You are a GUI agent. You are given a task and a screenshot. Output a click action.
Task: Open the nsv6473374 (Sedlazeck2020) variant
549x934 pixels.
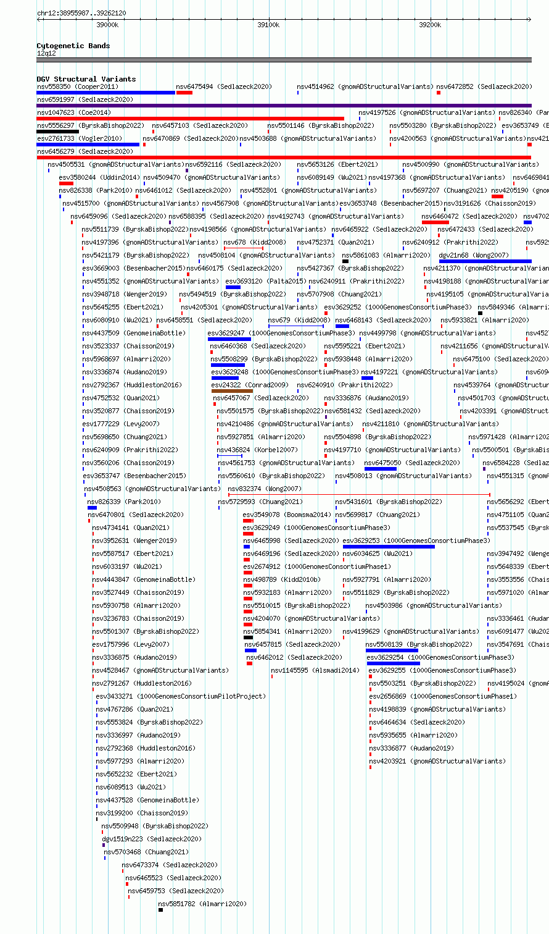pos(170,865)
